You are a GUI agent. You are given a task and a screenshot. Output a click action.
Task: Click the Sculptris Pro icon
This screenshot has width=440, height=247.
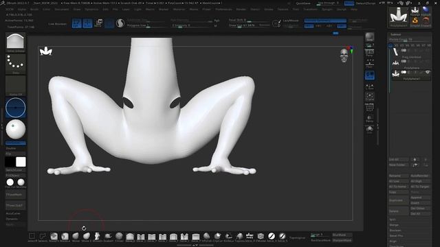point(120,23)
